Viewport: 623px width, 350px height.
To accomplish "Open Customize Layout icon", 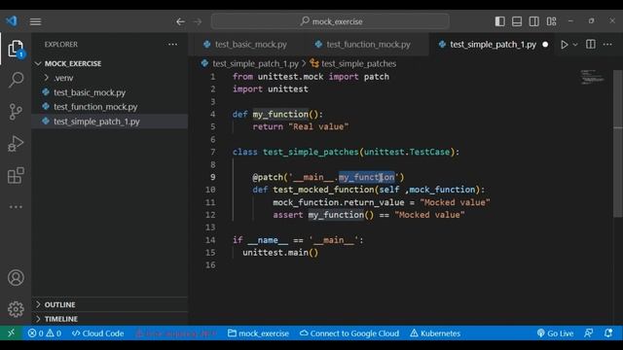I will 552,21.
